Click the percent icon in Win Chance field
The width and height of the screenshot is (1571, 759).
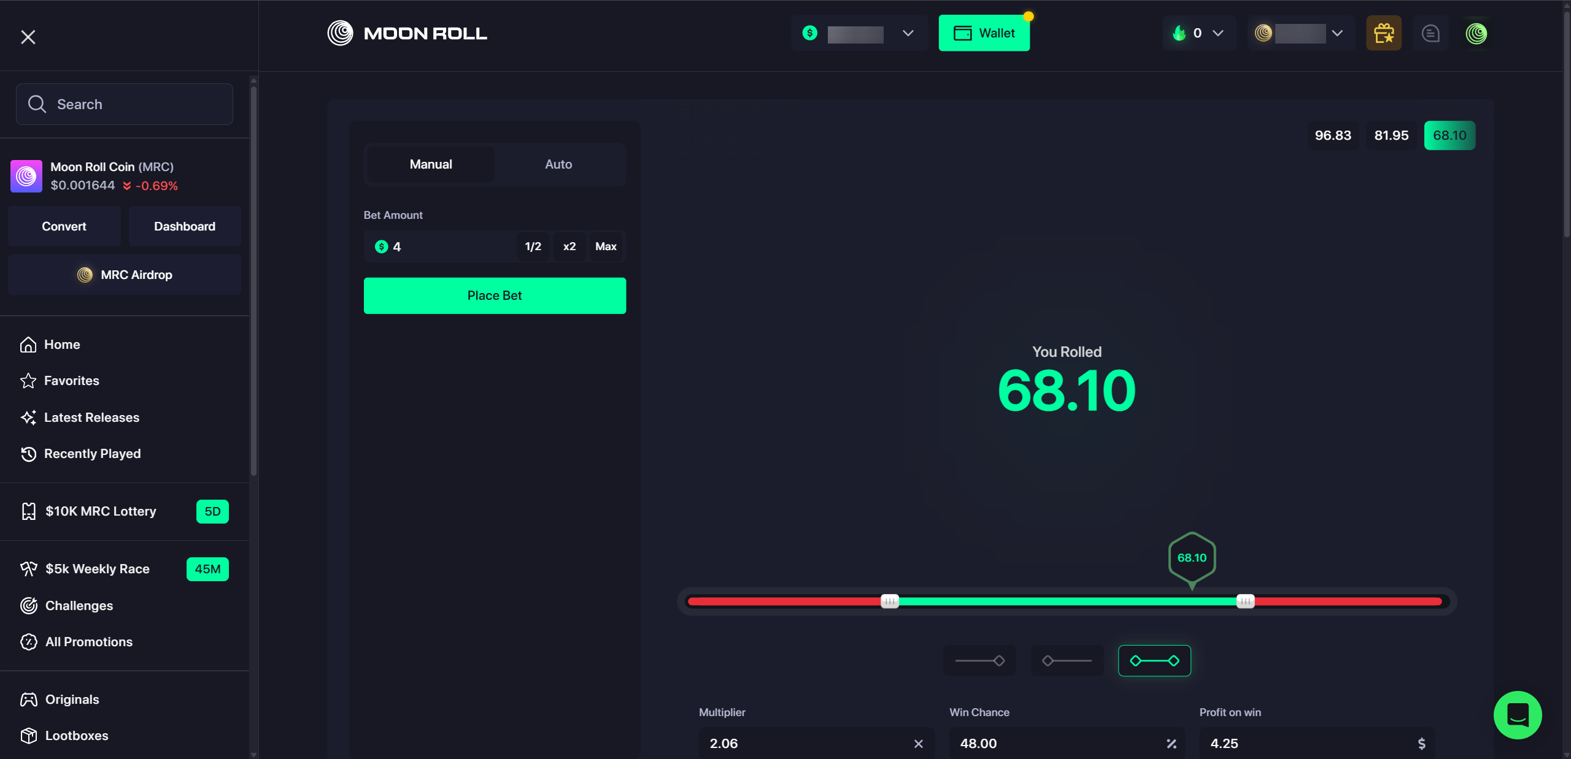tap(1171, 744)
